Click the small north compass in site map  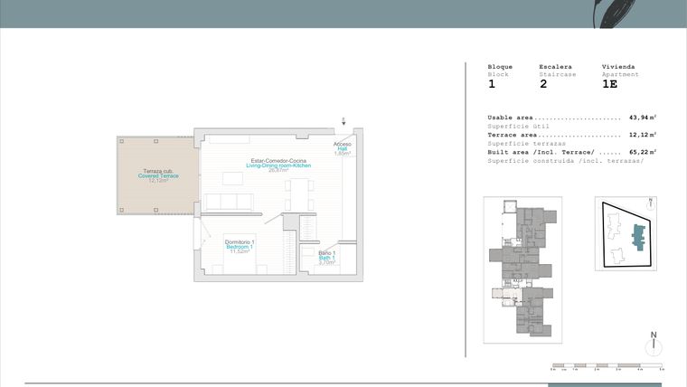click(651, 203)
